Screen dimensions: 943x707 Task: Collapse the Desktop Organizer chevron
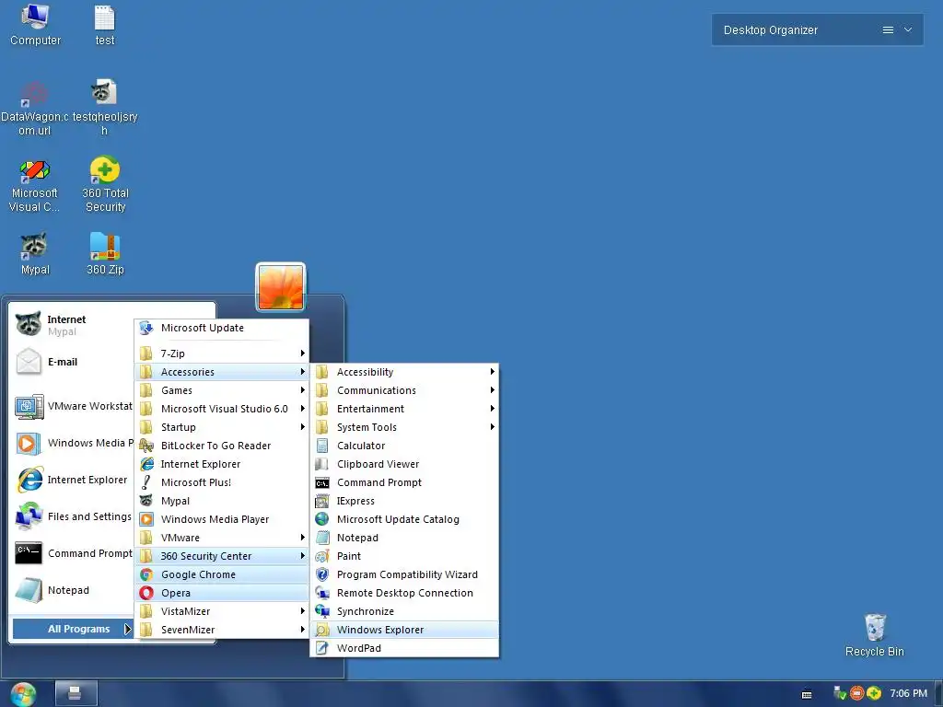[x=908, y=30]
